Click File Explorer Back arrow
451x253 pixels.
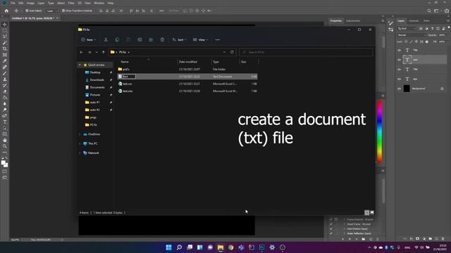pos(82,52)
